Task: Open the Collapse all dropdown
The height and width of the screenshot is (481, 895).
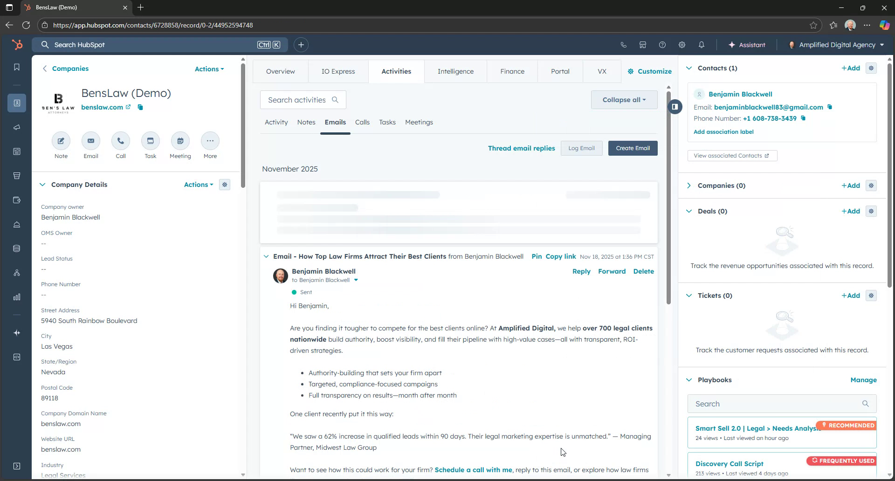Action: tap(624, 99)
